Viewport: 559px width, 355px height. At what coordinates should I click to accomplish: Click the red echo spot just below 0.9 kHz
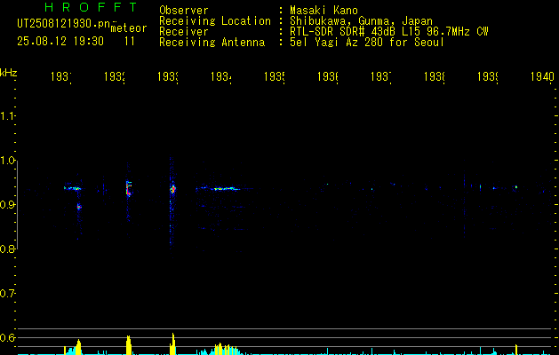(x=79, y=207)
